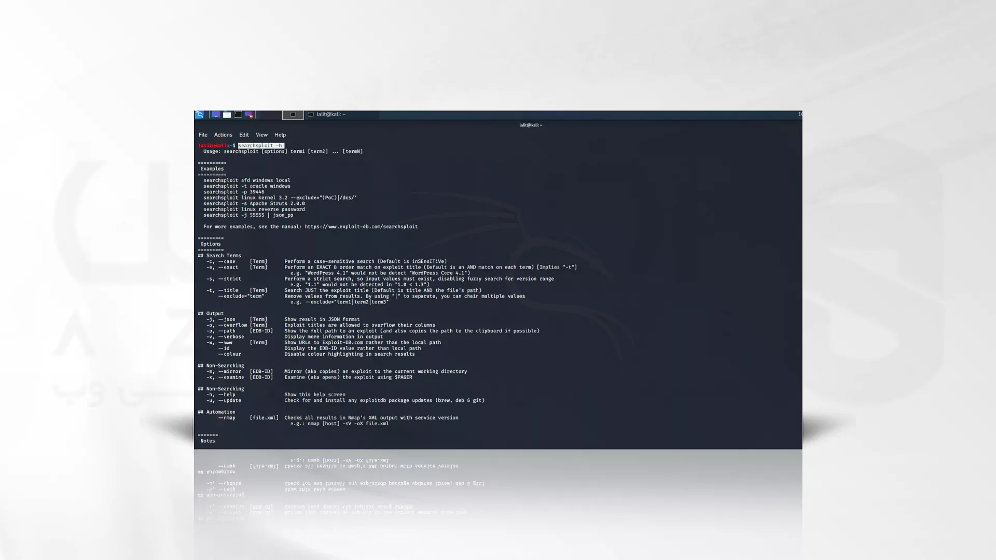Open the Edit menu
996x560 pixels.
tap(244, 135)
